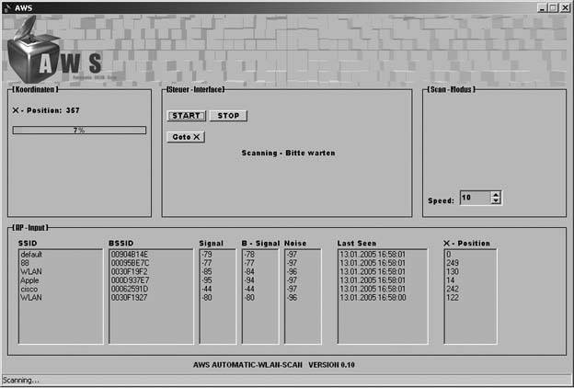Minimize the AWS window
This screenshot has height=388, width=574.
point(540,6)
